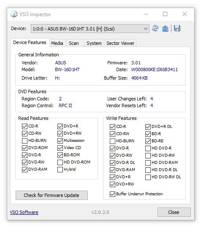Screen dimensions: 201x230
Task: Click the vendor value ASUS
Action: coord(60,63)
